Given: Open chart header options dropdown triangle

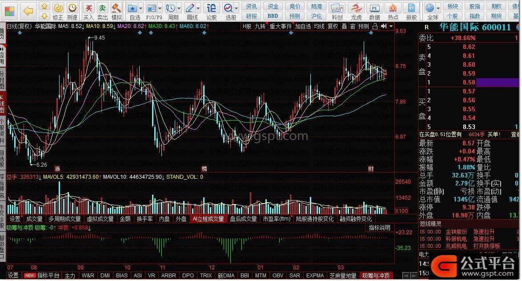Looking at the screenshot, I should [x=391, y=26].
